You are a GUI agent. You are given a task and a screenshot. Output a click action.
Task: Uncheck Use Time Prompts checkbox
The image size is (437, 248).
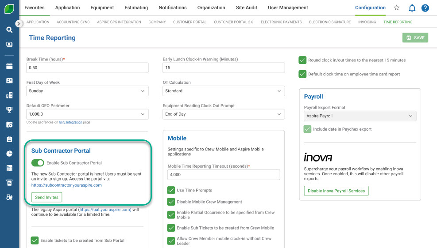click(x=171, y=190)
